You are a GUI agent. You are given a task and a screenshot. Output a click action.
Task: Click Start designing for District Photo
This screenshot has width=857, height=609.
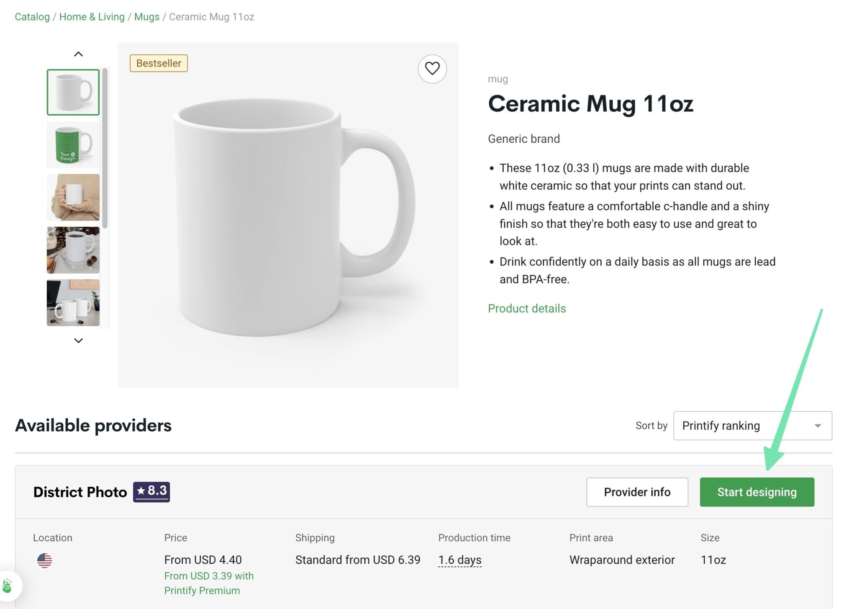(x=757, y=492)
